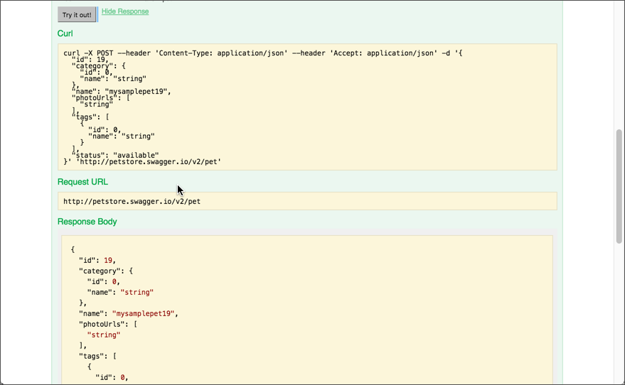Click the opening brace of the response JSON
Image resolution: width=625 pixels, height=385 pixels.
tap(73, 249)
